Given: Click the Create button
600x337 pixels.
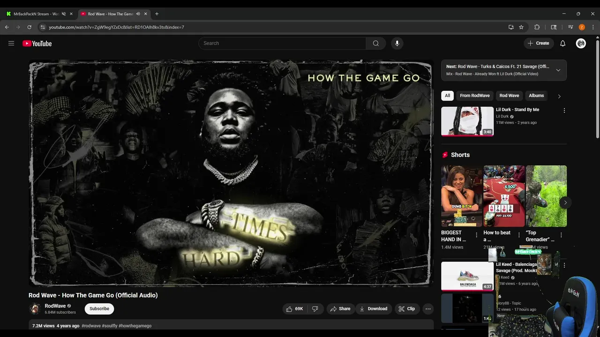Looking at the screenshot, I should [x=538, y=43].
